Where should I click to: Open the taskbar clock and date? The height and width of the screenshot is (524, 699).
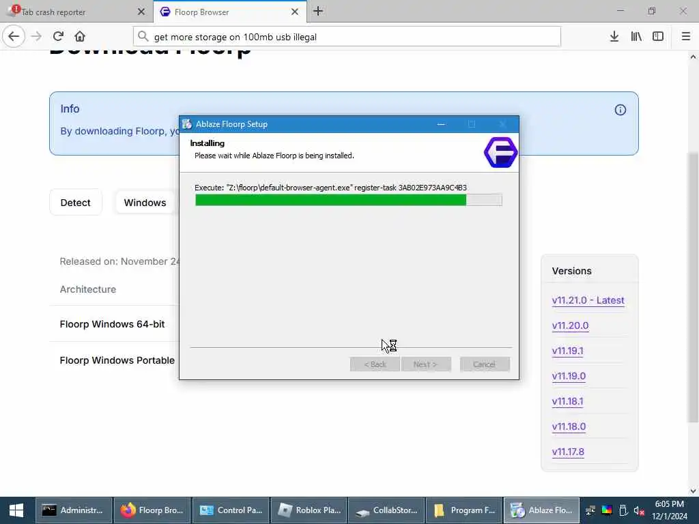point(670,510)
